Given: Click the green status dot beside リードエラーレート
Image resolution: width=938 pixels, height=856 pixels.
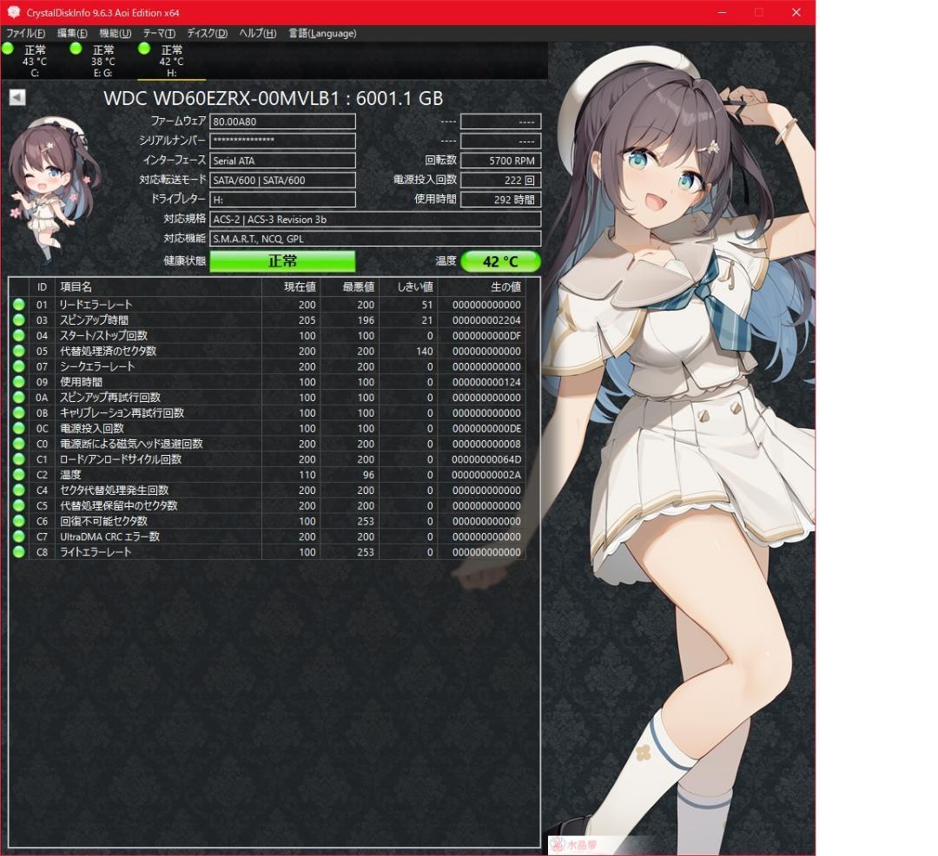Looking at the screenshot, I should pyautogui.click(x=18, y=305).
